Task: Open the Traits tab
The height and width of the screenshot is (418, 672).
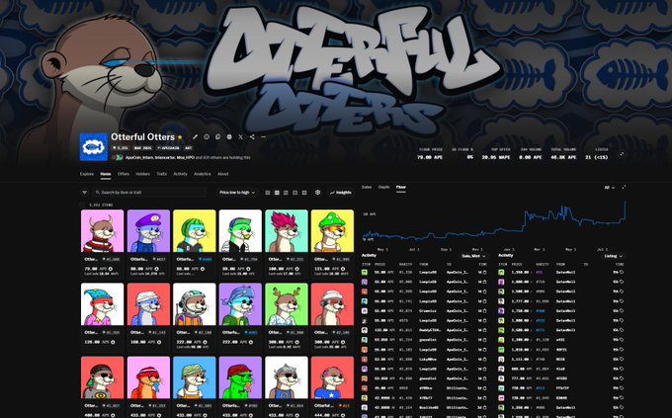Action: (x=161, y=174)
